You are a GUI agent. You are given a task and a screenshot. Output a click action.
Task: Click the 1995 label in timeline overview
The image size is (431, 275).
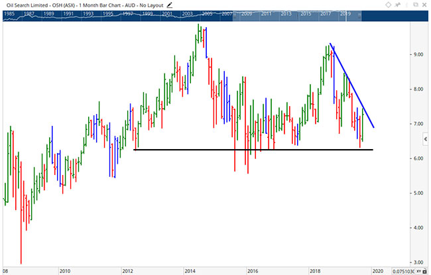click(x=108, y=13)
